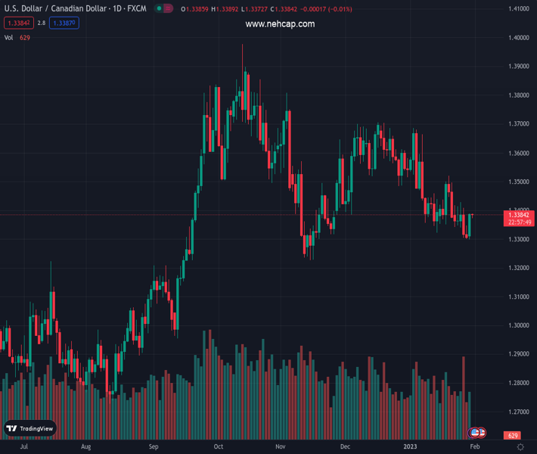This screenshot has height=454, width=537.
Task: Click the 2.8 spread value between price buttons
Action: pyautogui.click(x=41, y=23)
